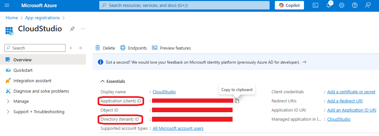Open the Help question mark icon
The height and width of the screenshot is (136, 379).
pos(354,5)
